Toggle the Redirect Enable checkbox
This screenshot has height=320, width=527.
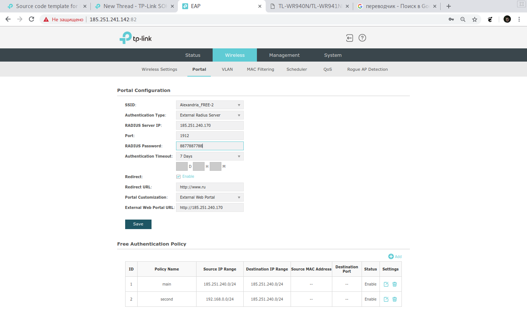tap(179, 177)
